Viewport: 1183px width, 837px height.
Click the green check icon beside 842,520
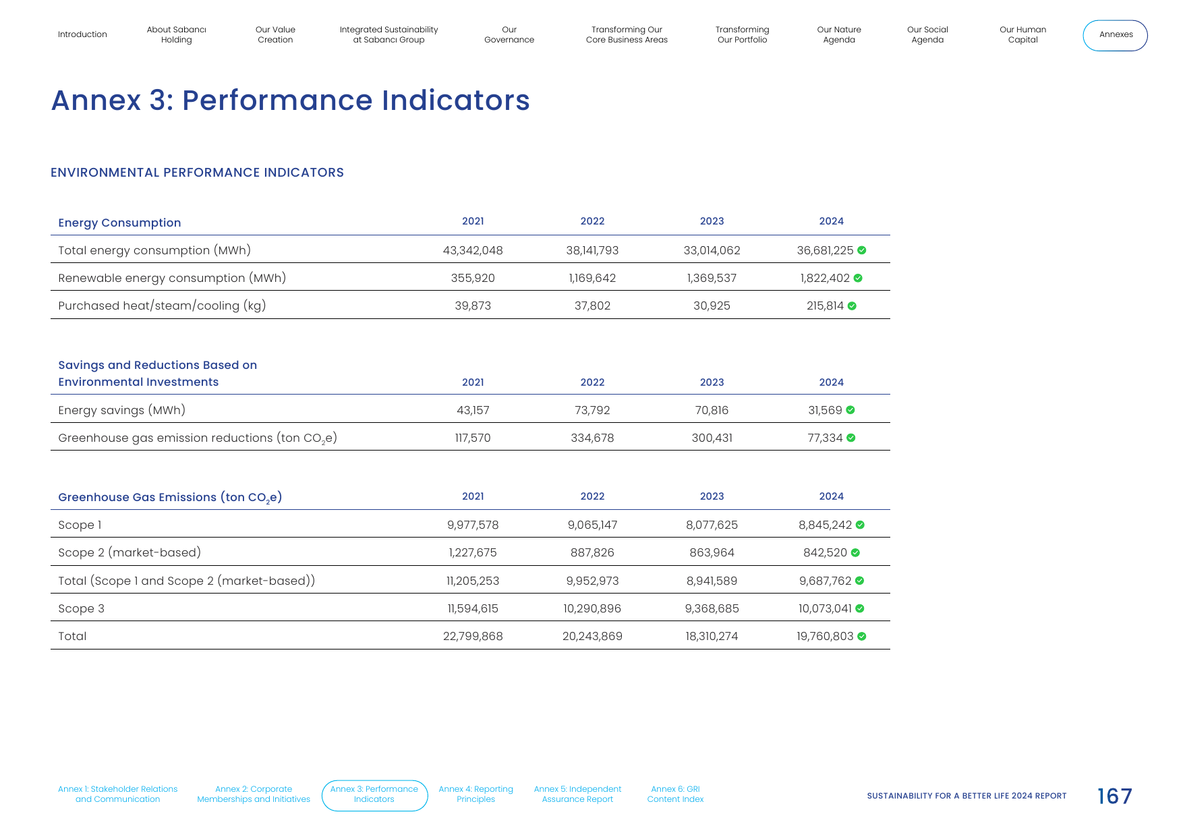(x=855, y=552)
